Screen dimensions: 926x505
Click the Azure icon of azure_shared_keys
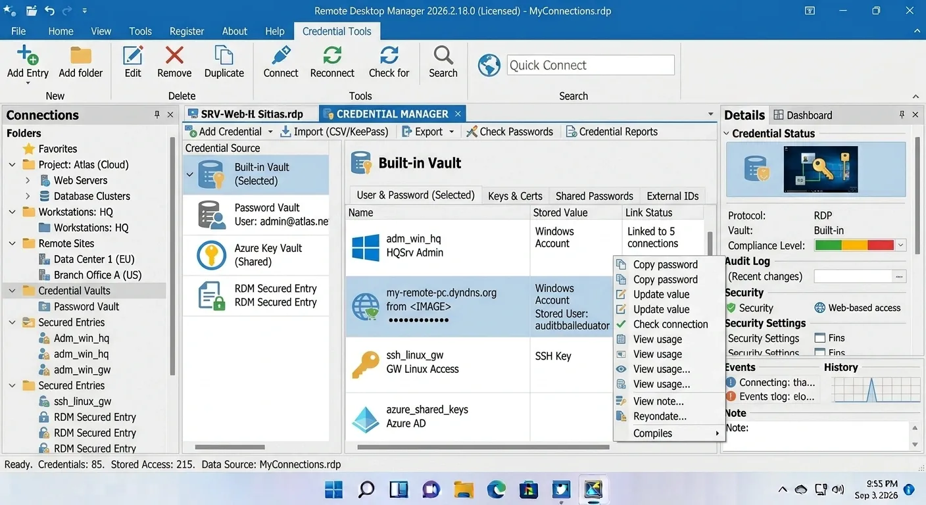366,418
